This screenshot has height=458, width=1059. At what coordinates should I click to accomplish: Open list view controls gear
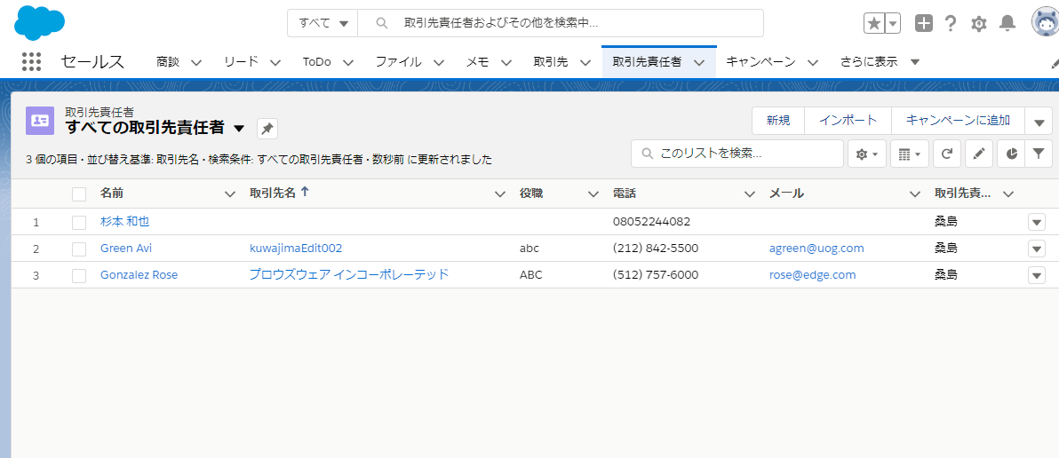tap(866, 154)
